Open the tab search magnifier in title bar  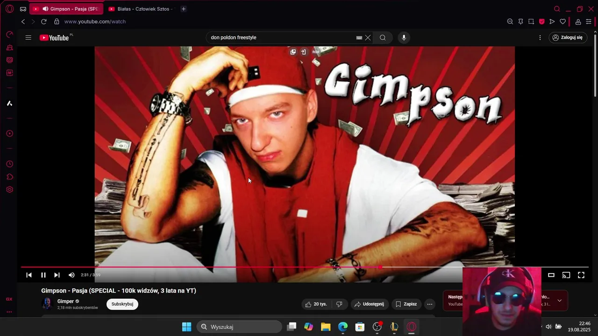(x=557, y=9)
